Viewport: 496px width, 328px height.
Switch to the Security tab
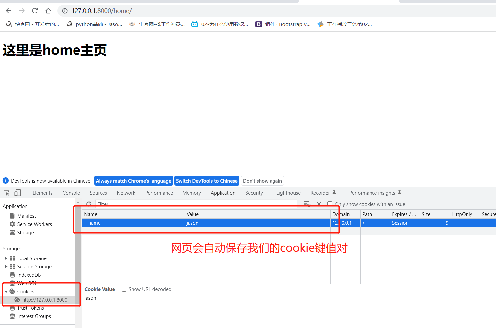[254, 193]
